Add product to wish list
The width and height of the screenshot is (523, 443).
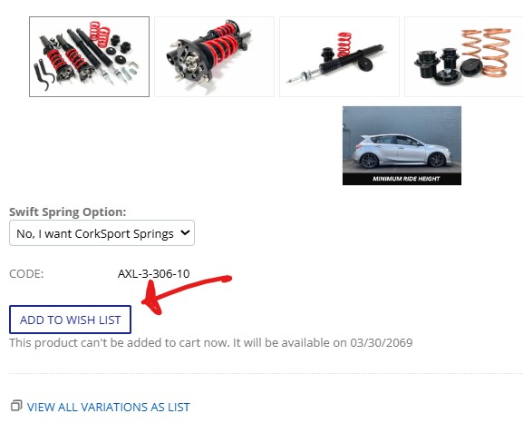(x=70, y=320)
